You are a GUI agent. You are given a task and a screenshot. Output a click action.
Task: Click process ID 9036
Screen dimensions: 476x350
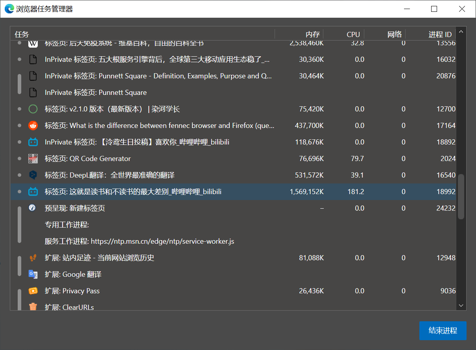click(x=448, y=291)
